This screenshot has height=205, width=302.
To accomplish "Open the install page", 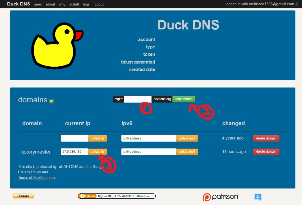I will 74,4.
